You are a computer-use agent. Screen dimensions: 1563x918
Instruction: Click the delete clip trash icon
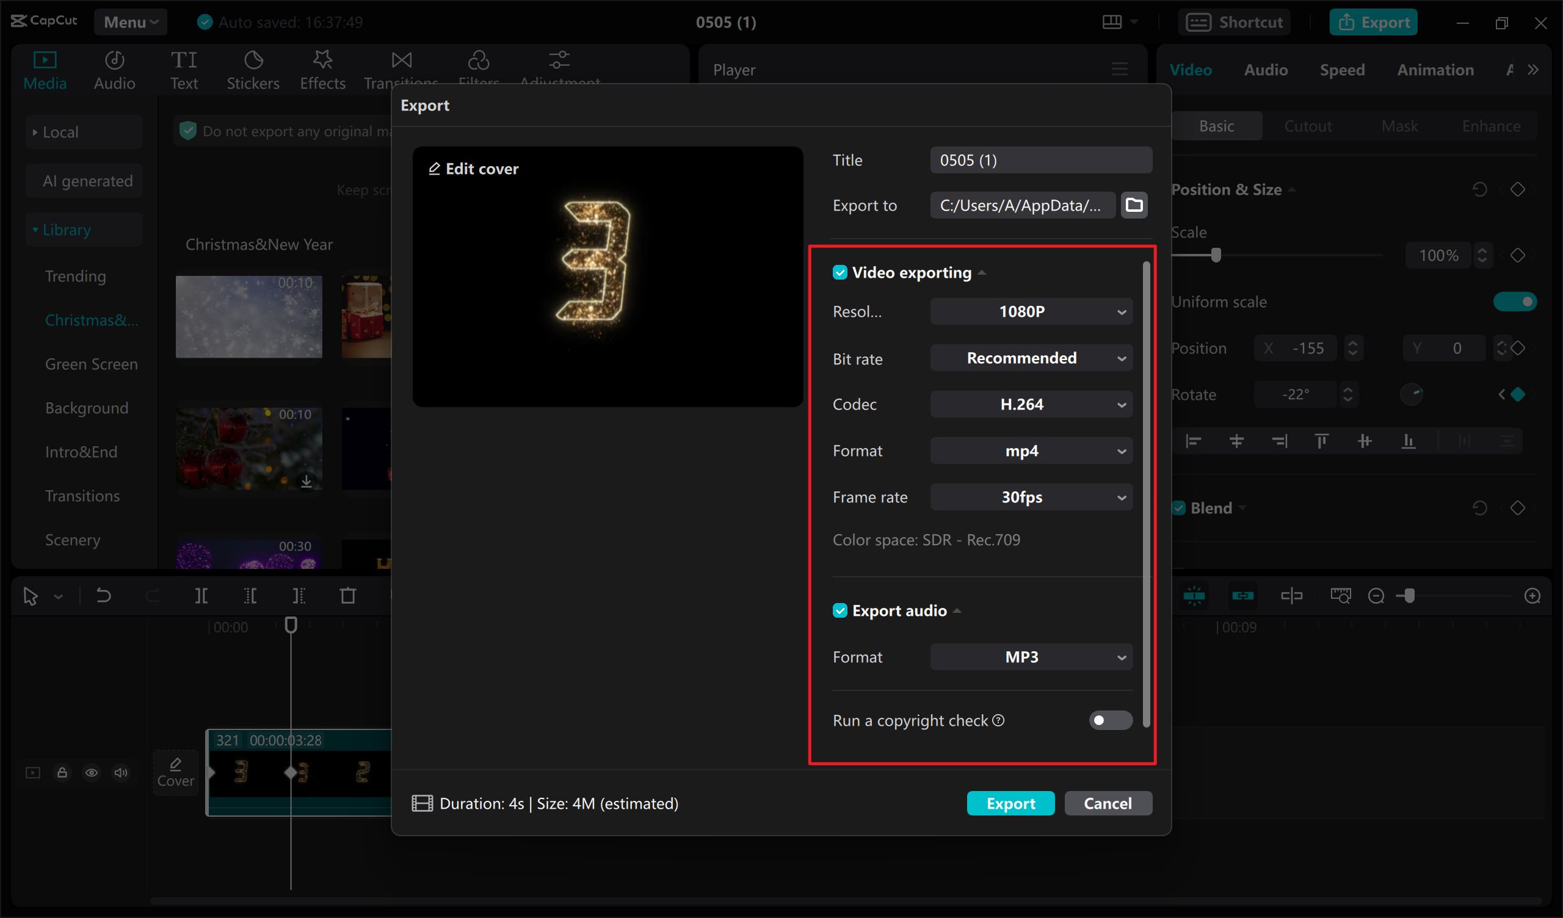[x=348, y=596]
